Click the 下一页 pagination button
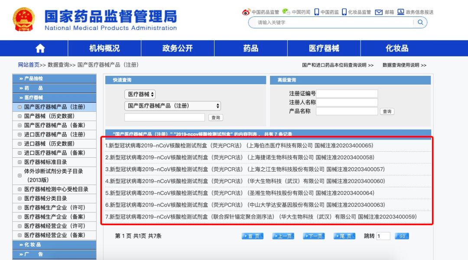Screen dimensions: 468x260 tap(314, 236)
